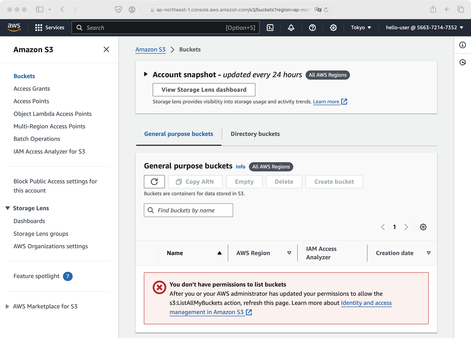Open Batch Operations in sidebar

point(37,139)
